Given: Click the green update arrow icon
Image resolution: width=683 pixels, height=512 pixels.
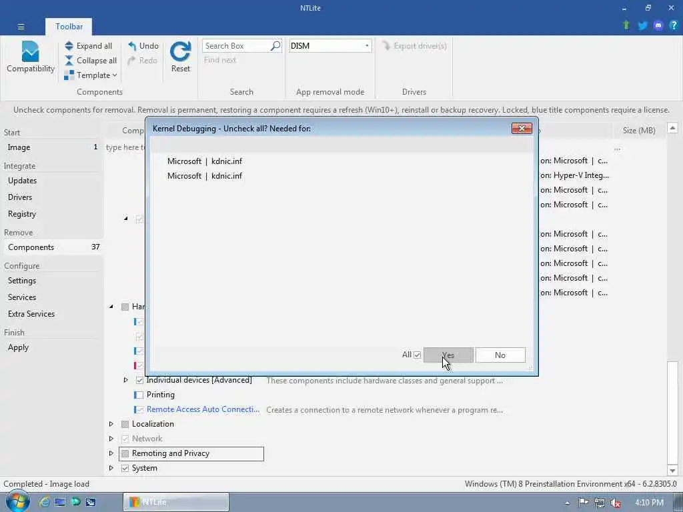Looking at the screenshot, I should [626, 25].
